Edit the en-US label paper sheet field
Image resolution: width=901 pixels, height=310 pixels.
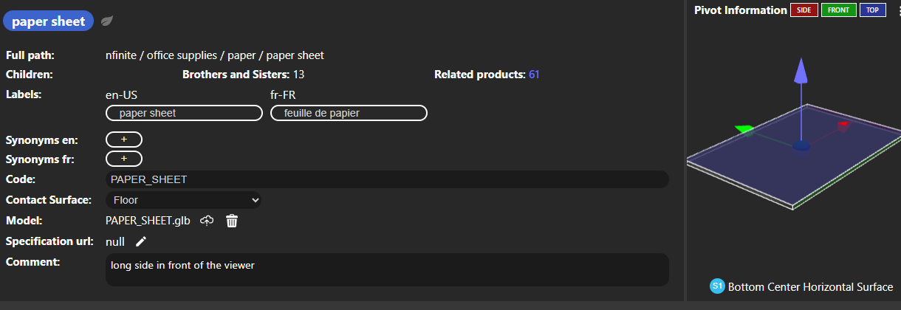185,113
